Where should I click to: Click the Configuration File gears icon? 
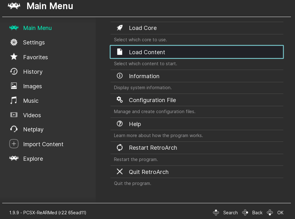(120, 100)
